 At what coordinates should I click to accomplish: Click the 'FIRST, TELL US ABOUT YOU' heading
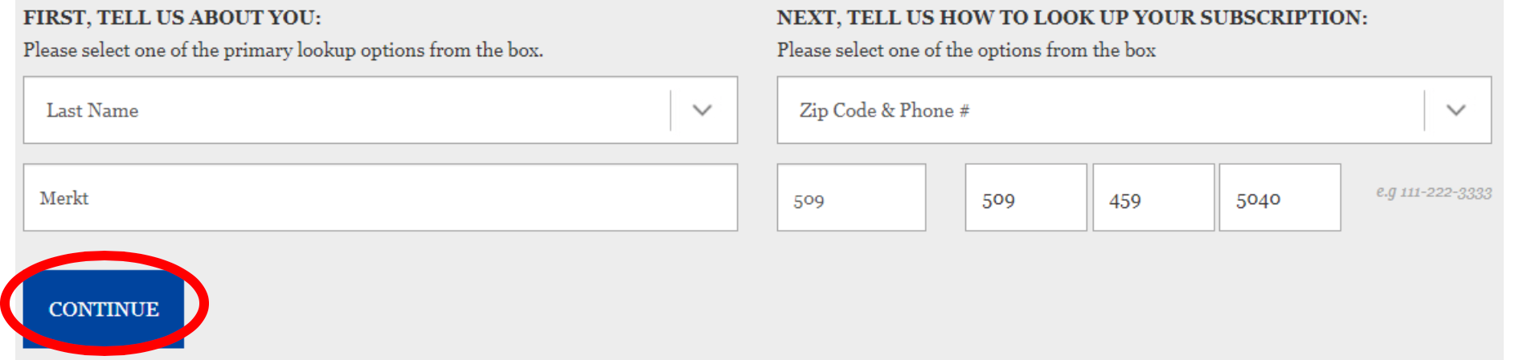[172, 18]
